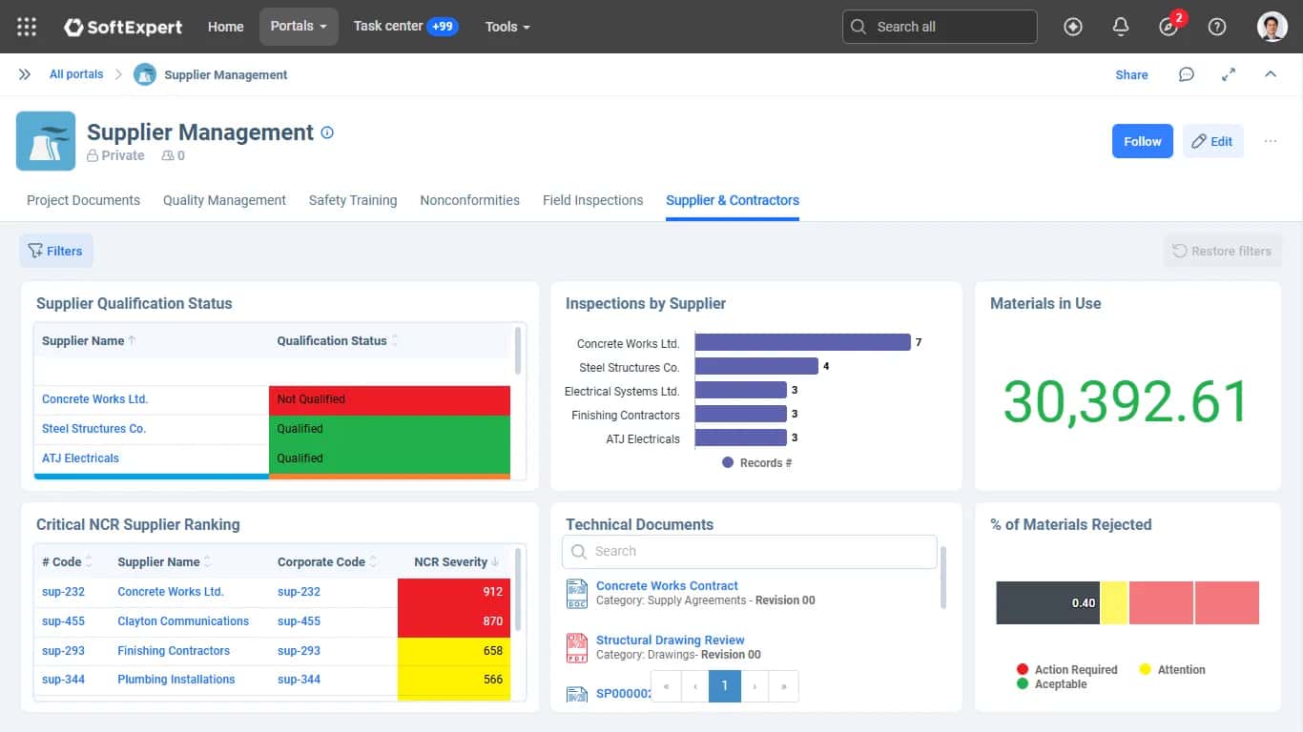The height and width of the screenshot is (732, 1303).
Task: Click the Technical Documents search field
Action: tap(750, 551)
